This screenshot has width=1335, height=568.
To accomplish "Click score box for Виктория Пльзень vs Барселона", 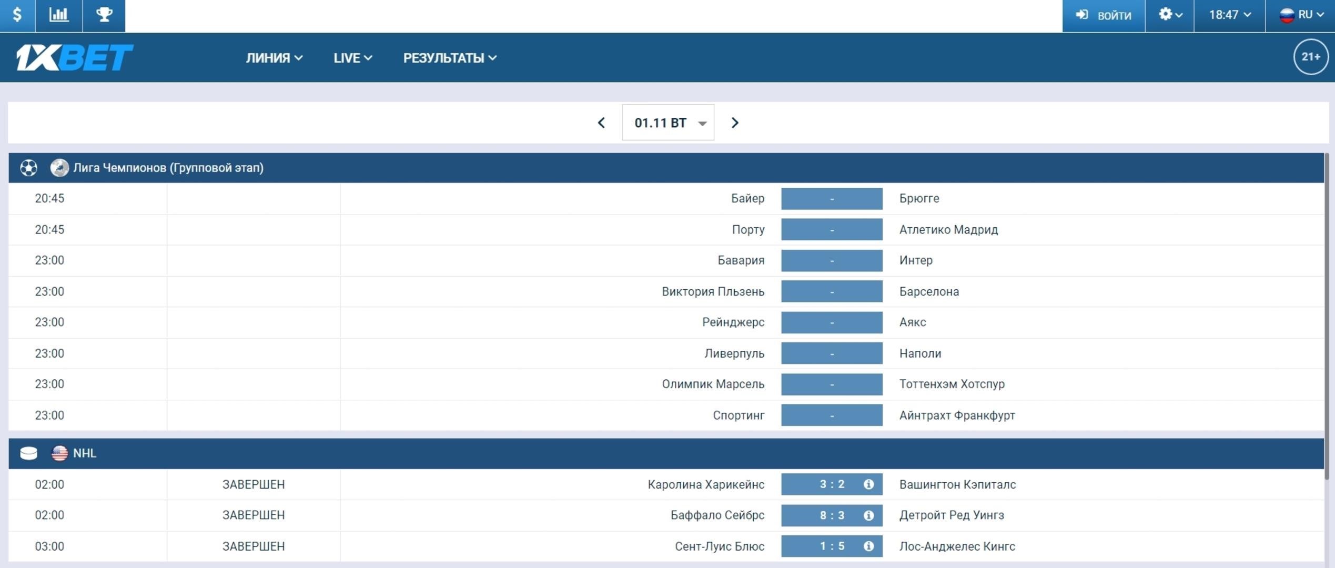I will [x=832, y=291].
